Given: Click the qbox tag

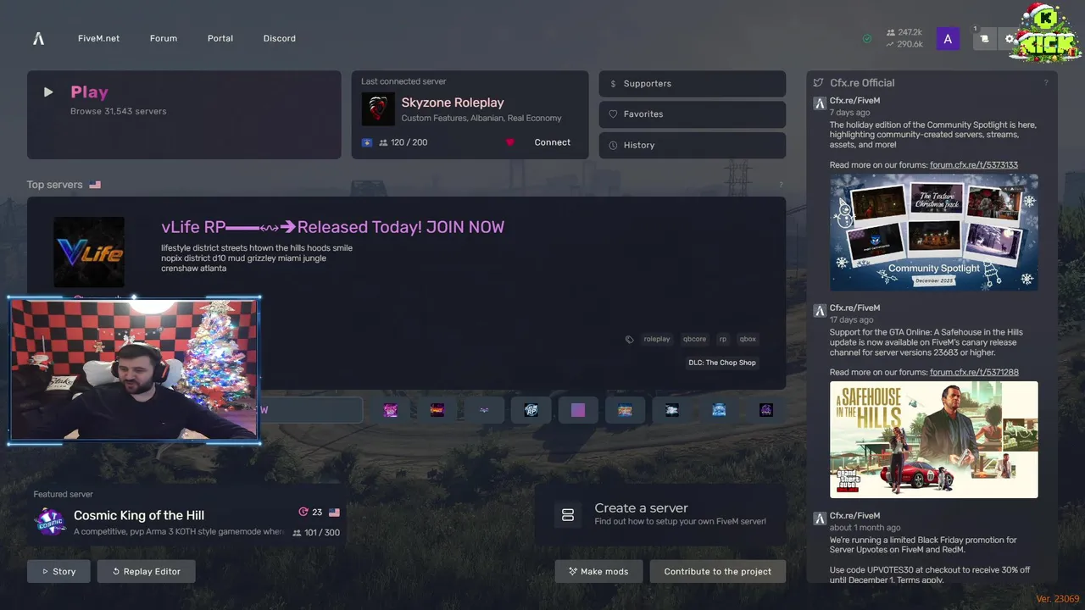Looking at the screenshot, I should (748, 339).
